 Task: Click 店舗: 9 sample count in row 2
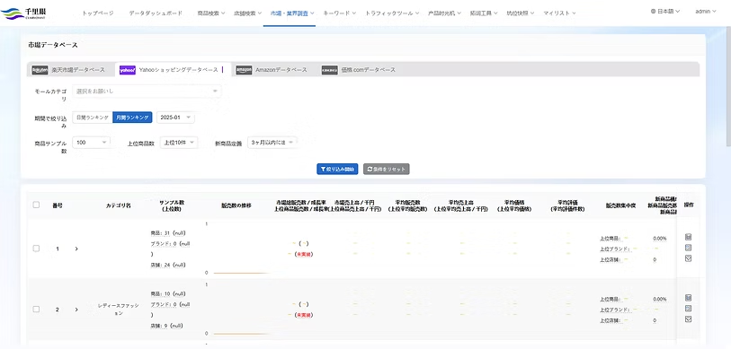pyautogui.click(x=166, y=327)
